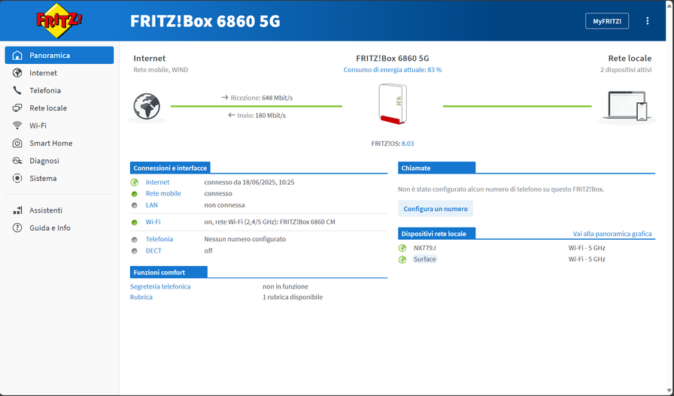Click green globe status icon beside Internet

click(x=135, y=183)
